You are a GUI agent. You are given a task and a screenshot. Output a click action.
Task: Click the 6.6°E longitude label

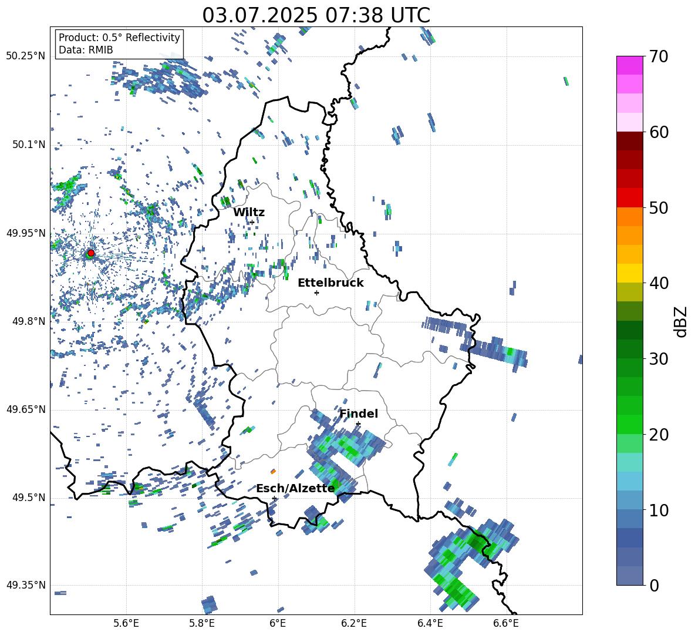(506, 623)
